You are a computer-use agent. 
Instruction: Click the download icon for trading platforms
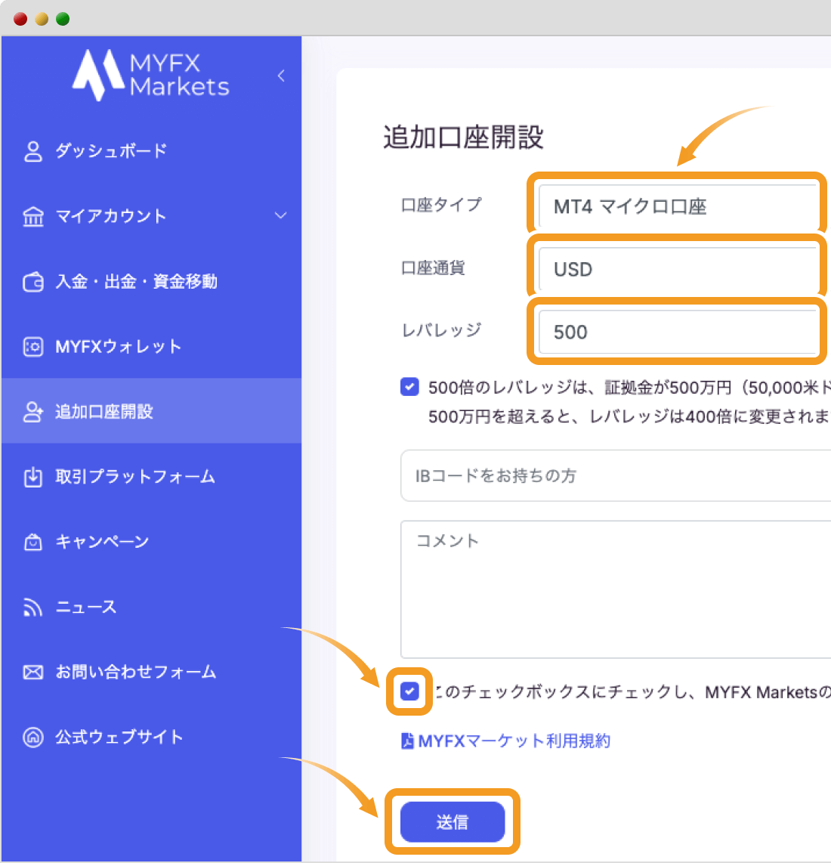[x=33, y=477]
